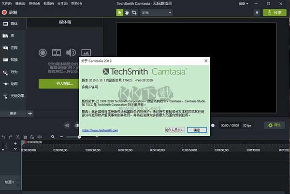Open the 分享(S) menu
Viewport: 290px width, 194px height.
pos(62,3)
